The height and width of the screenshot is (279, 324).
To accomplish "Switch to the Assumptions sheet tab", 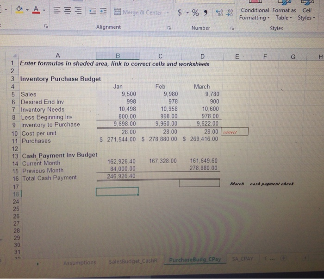I will pos(80,263).
